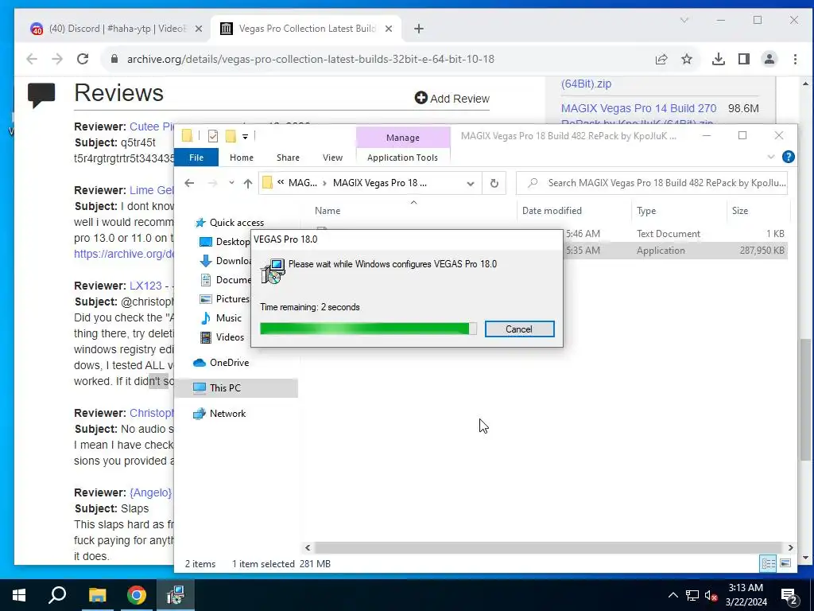Viewport: 814px width, 611px height.
Task: Select the Text Document file row
Action: click(675, 234)
